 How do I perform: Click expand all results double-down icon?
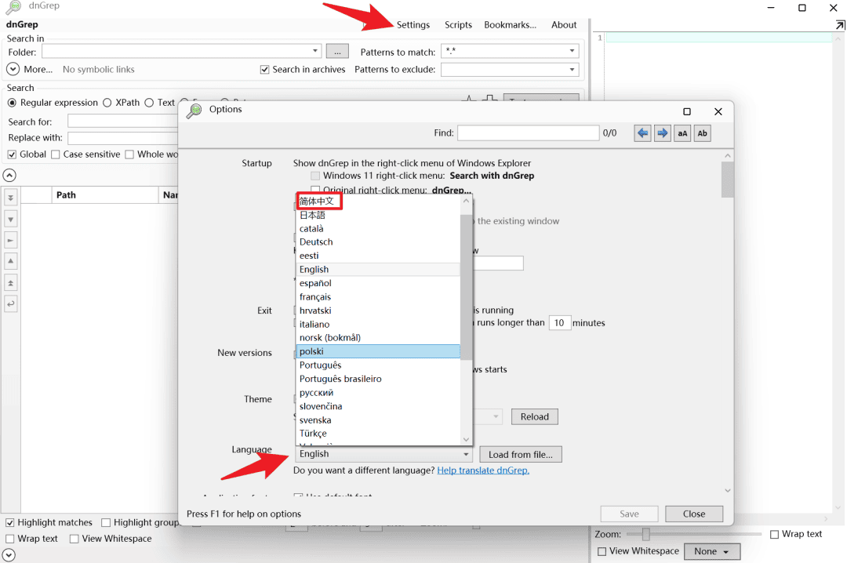(10, 198)
